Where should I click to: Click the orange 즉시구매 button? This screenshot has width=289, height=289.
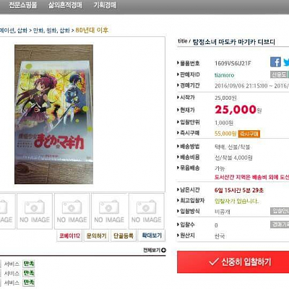pyautogui.click(x=249, y=134)
